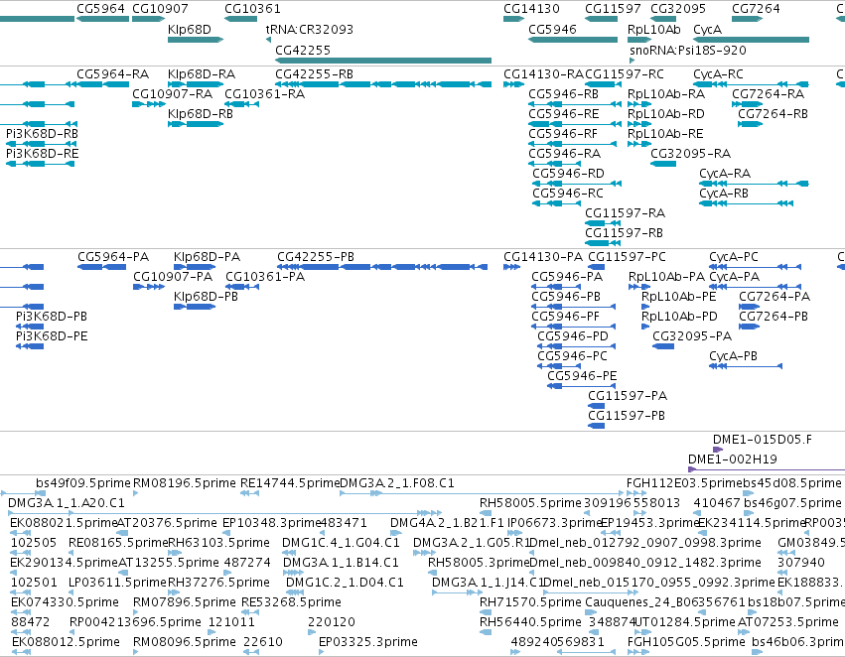Screen dimensions: 845x657
Task: Open the Pi3K68D-PE protein label
Action: coord(52,336)
